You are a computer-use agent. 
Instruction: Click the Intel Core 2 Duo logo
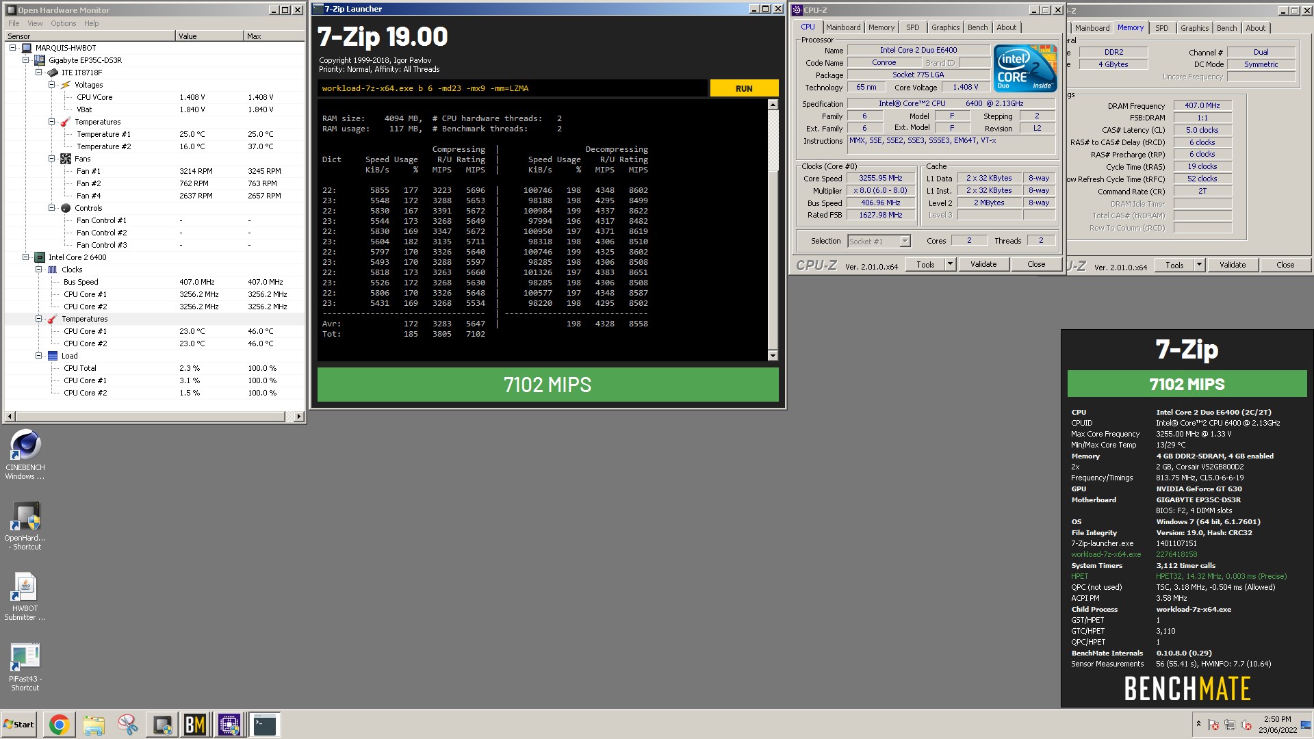[1025, 68]
